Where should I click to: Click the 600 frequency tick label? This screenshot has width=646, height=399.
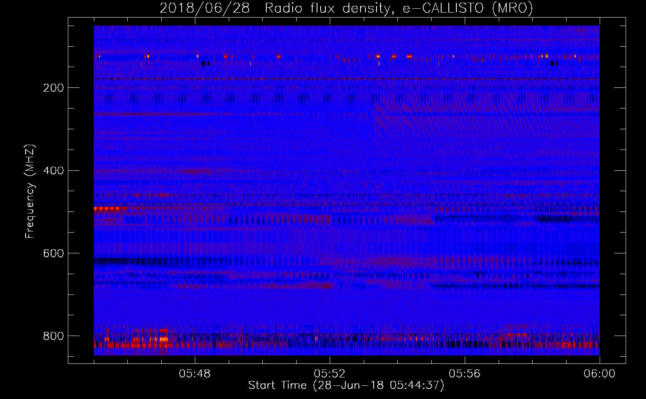[54, 253]
